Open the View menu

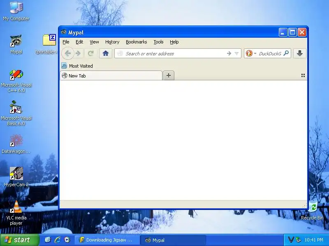point(94,42)
